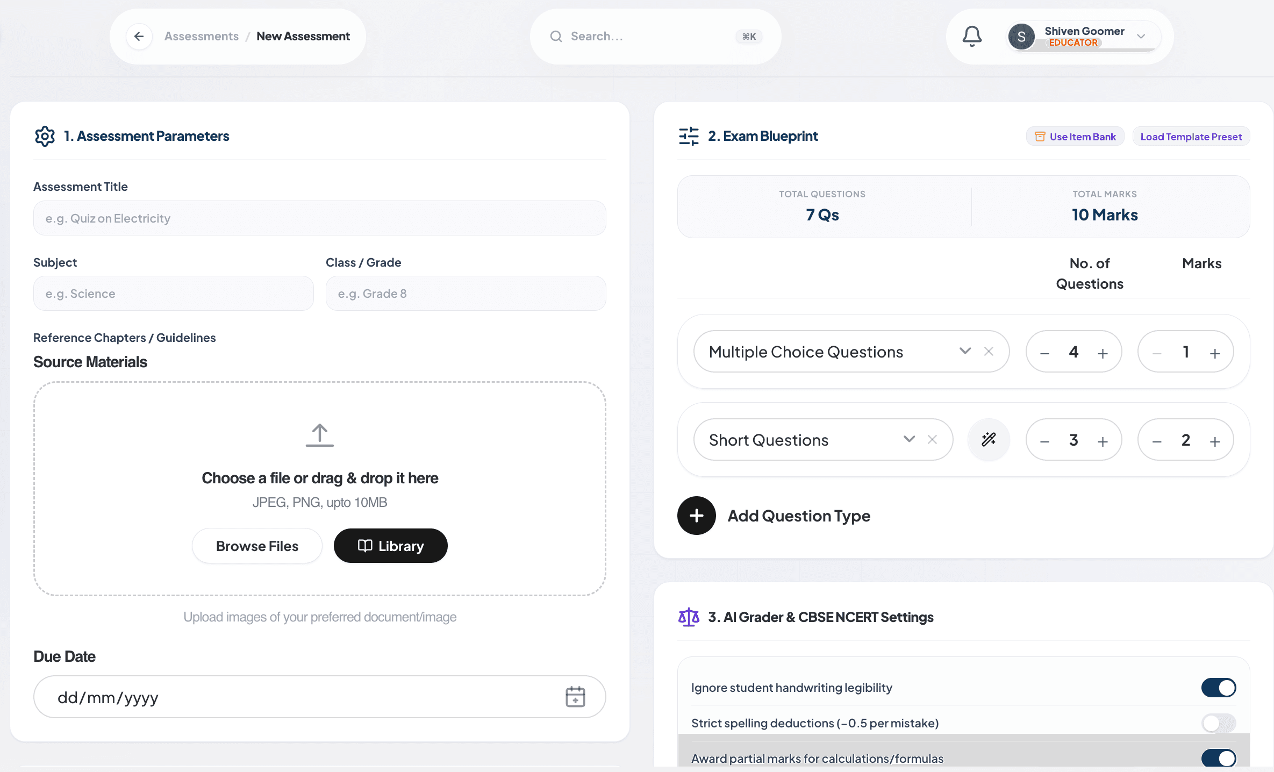
Task: Open Shiven Goomer profile menu chevron
Action: [x=1141, y=36]
